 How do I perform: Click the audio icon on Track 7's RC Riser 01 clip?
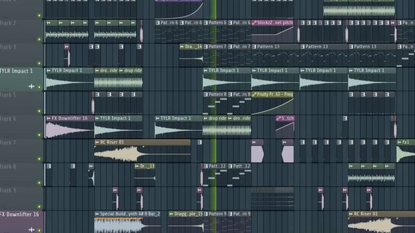pos(97,142)
